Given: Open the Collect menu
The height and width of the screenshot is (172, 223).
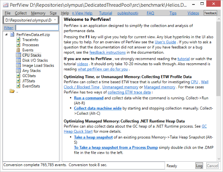Looking at the screenshot, I should tap(20, 13).
